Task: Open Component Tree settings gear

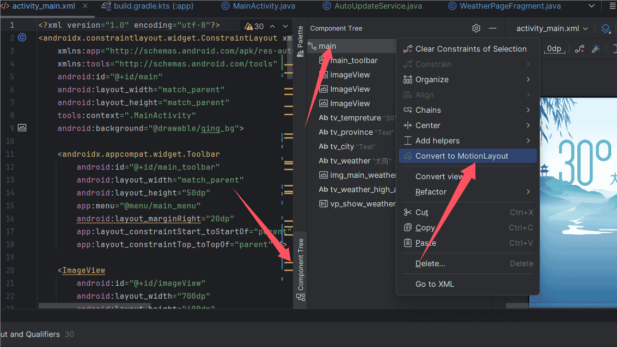Action: (x=476, y=28)
